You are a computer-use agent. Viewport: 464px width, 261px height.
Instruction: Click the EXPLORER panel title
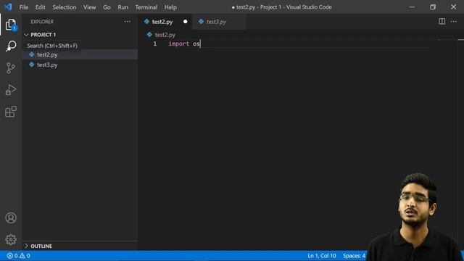(x=42, y=22)
